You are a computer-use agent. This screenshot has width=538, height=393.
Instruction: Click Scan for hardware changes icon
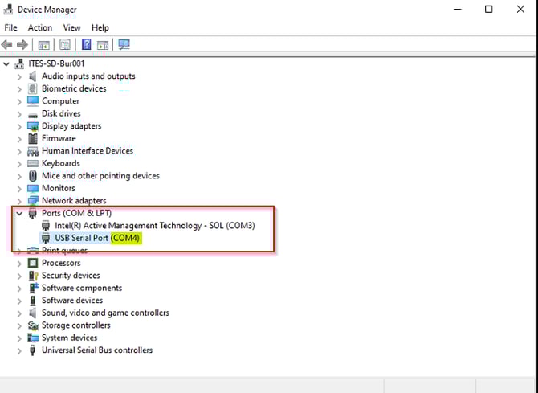(x=124, y=44)
